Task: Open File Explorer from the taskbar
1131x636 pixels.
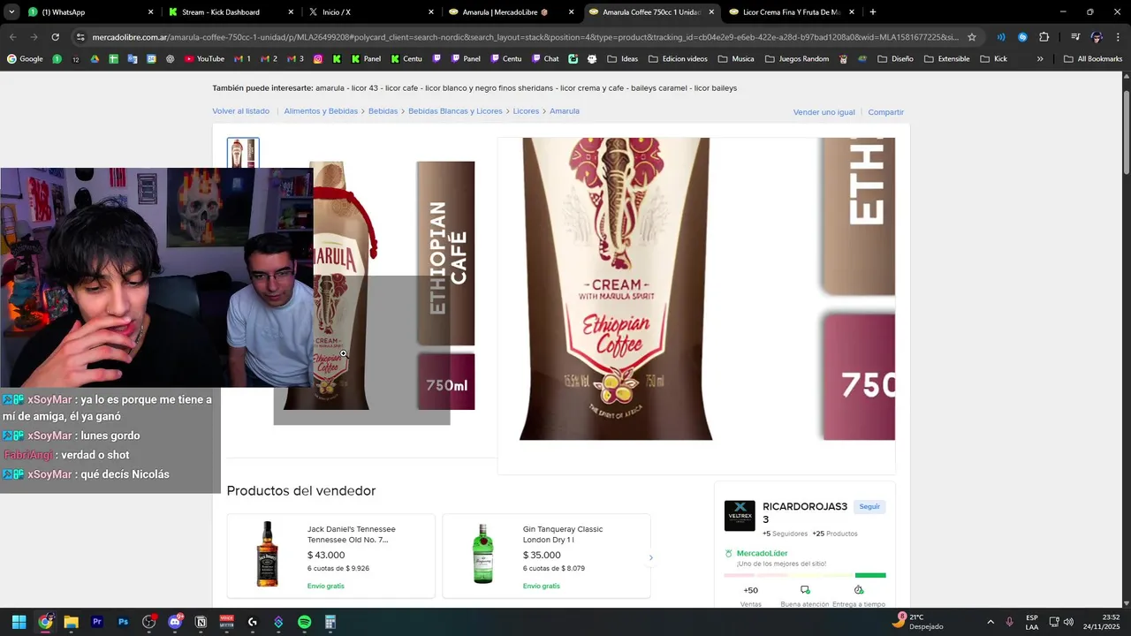Action: coord(71,622)
